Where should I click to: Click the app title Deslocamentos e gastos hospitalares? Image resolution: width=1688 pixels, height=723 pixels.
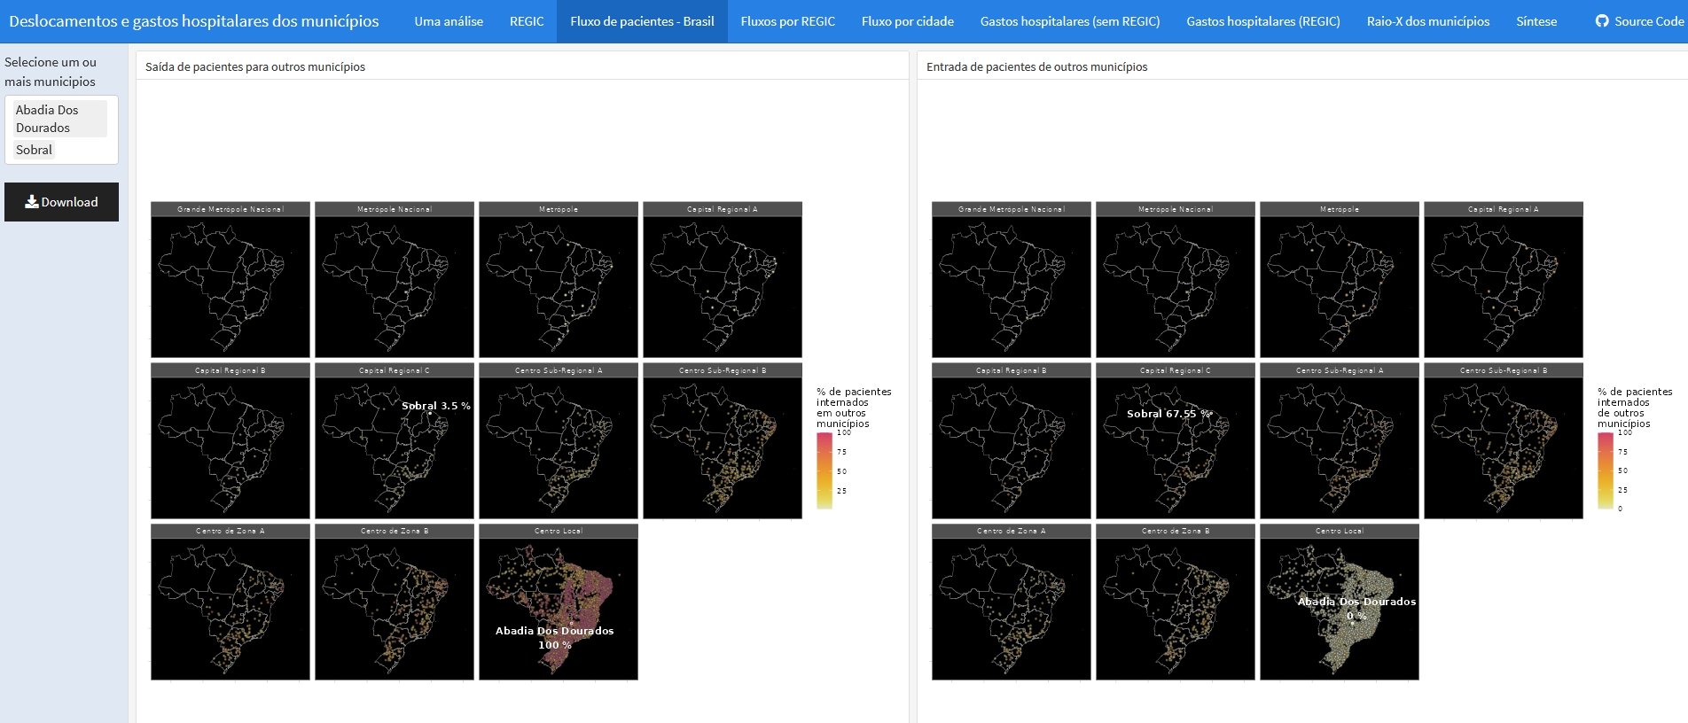pyautogui.click(x=193, y=20)
